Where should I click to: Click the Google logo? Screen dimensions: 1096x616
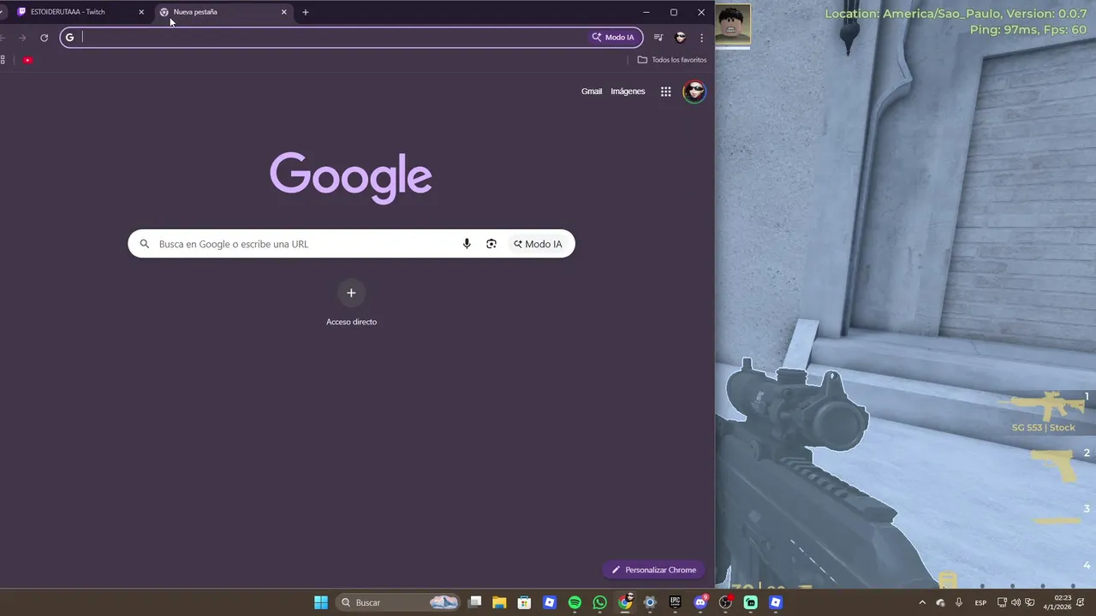pyautogui.click(x=351, y=177)
